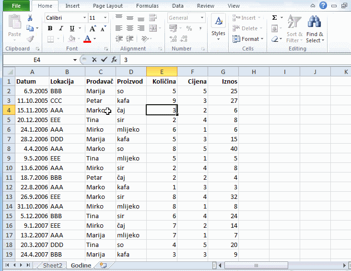Click the Insert Function fx icon
The width and height of the screenshot is (351, 271).
click(114, 60)
